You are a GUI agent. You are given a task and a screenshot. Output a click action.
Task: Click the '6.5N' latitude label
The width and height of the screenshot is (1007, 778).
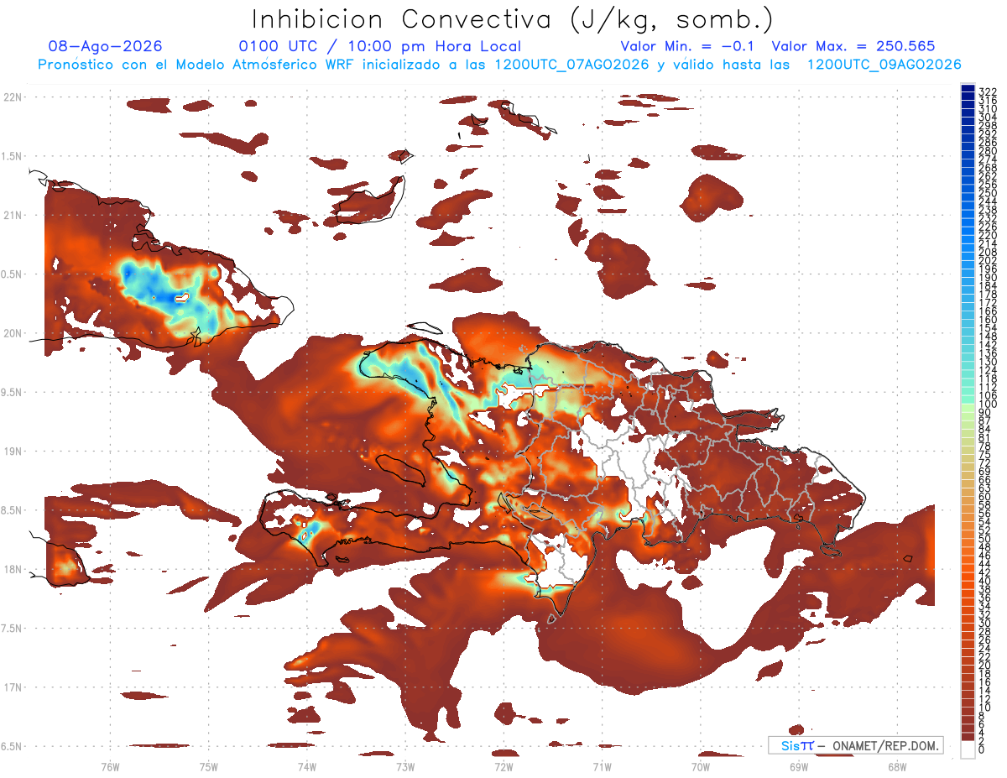click(x=13, y=746)
